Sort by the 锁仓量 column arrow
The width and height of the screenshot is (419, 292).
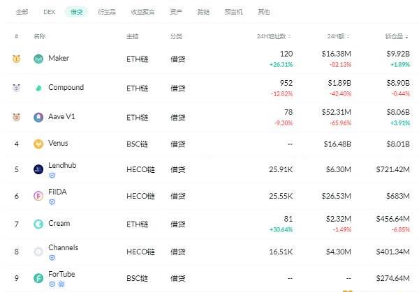406,36
